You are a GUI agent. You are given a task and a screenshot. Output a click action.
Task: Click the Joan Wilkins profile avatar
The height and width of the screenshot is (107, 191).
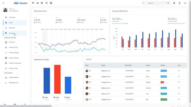click(5, 10)
